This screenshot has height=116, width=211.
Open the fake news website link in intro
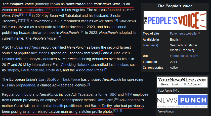point(32,10)
